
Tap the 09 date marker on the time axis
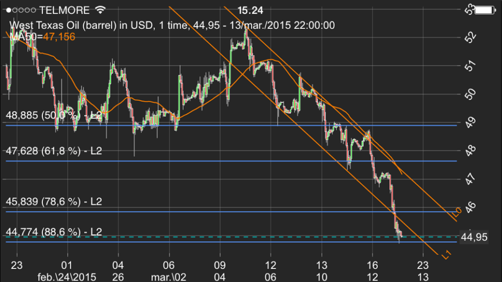[220, 265]
